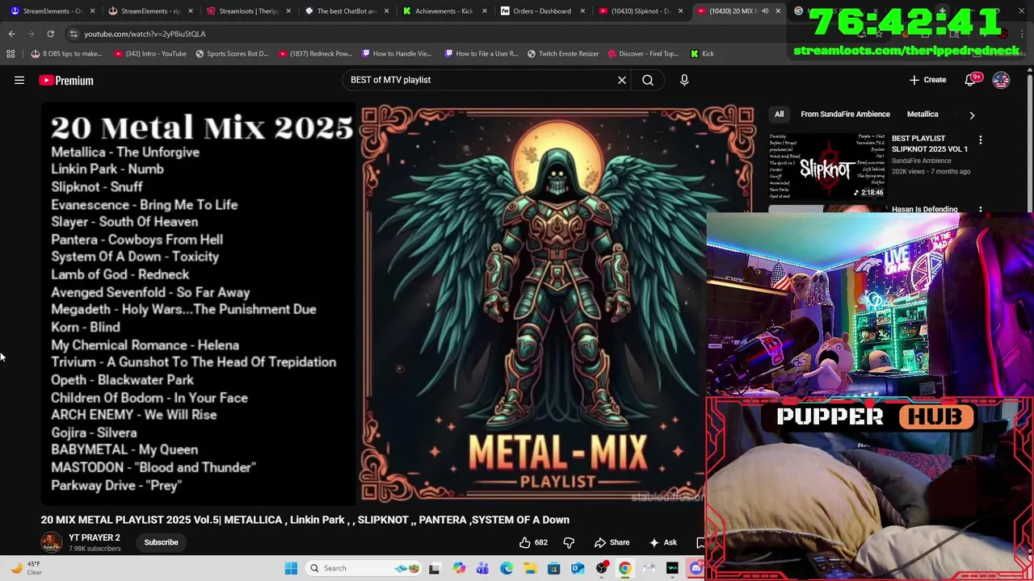
Task: Select the All filter chip
Action: point(779,115)
